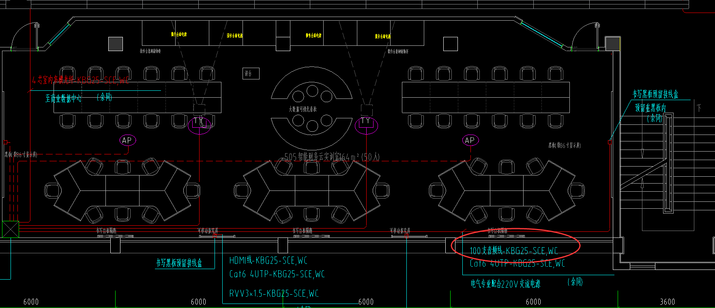This screenshot has height=308, width=715.
Task: Click the gray filled square near left door
Action: tap(116, 44)
